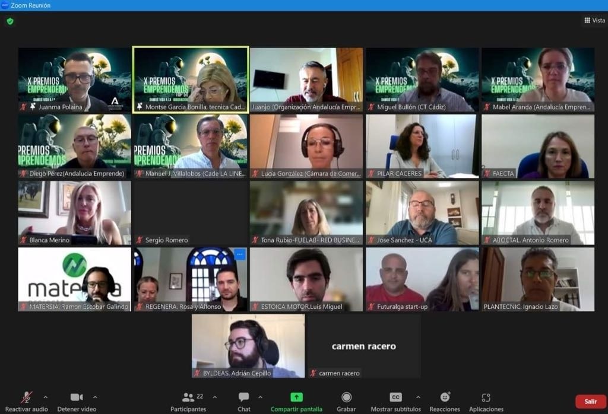Select Sergio Romero blank tile
This screenshot has width=608, height=414.
191,213
